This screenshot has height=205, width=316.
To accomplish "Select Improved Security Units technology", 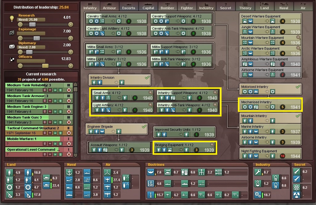I will [x=184, y=132].
